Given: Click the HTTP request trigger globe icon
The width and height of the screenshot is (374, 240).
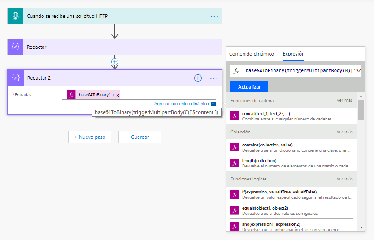Looking at the screenshot, I should pyautogui.click(x=16, y=16).
